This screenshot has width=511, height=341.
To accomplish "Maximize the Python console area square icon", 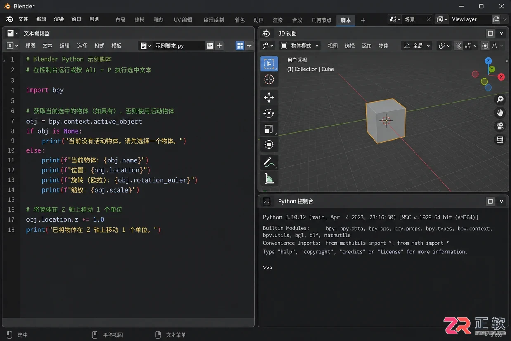I will [x=490, y=201].
